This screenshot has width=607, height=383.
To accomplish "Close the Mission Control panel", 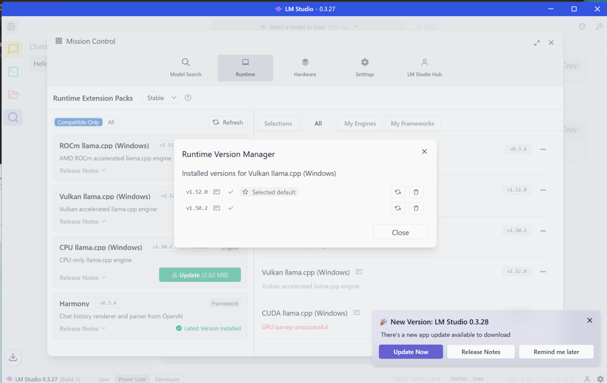I will point(551,43).
